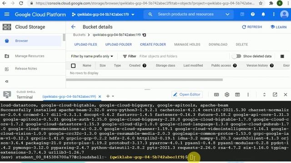Click the Buckets breadcrumb link
The width and height of the screenshot is (291, 163).
tap(79, 35)
